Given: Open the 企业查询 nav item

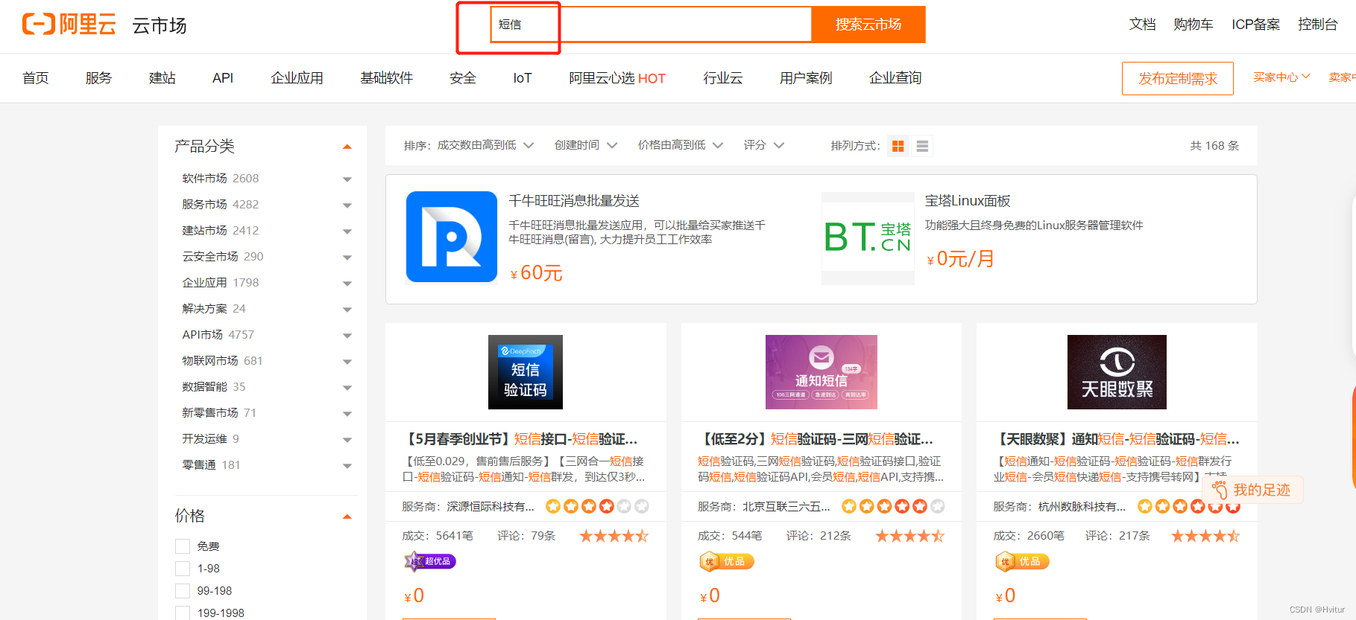Looking at the screenshot, I should [x=895, y=78].
